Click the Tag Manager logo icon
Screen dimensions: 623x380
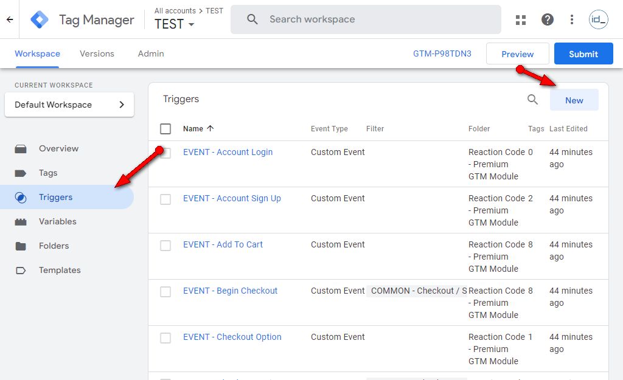pyautogui.click(x=40, y=19)
